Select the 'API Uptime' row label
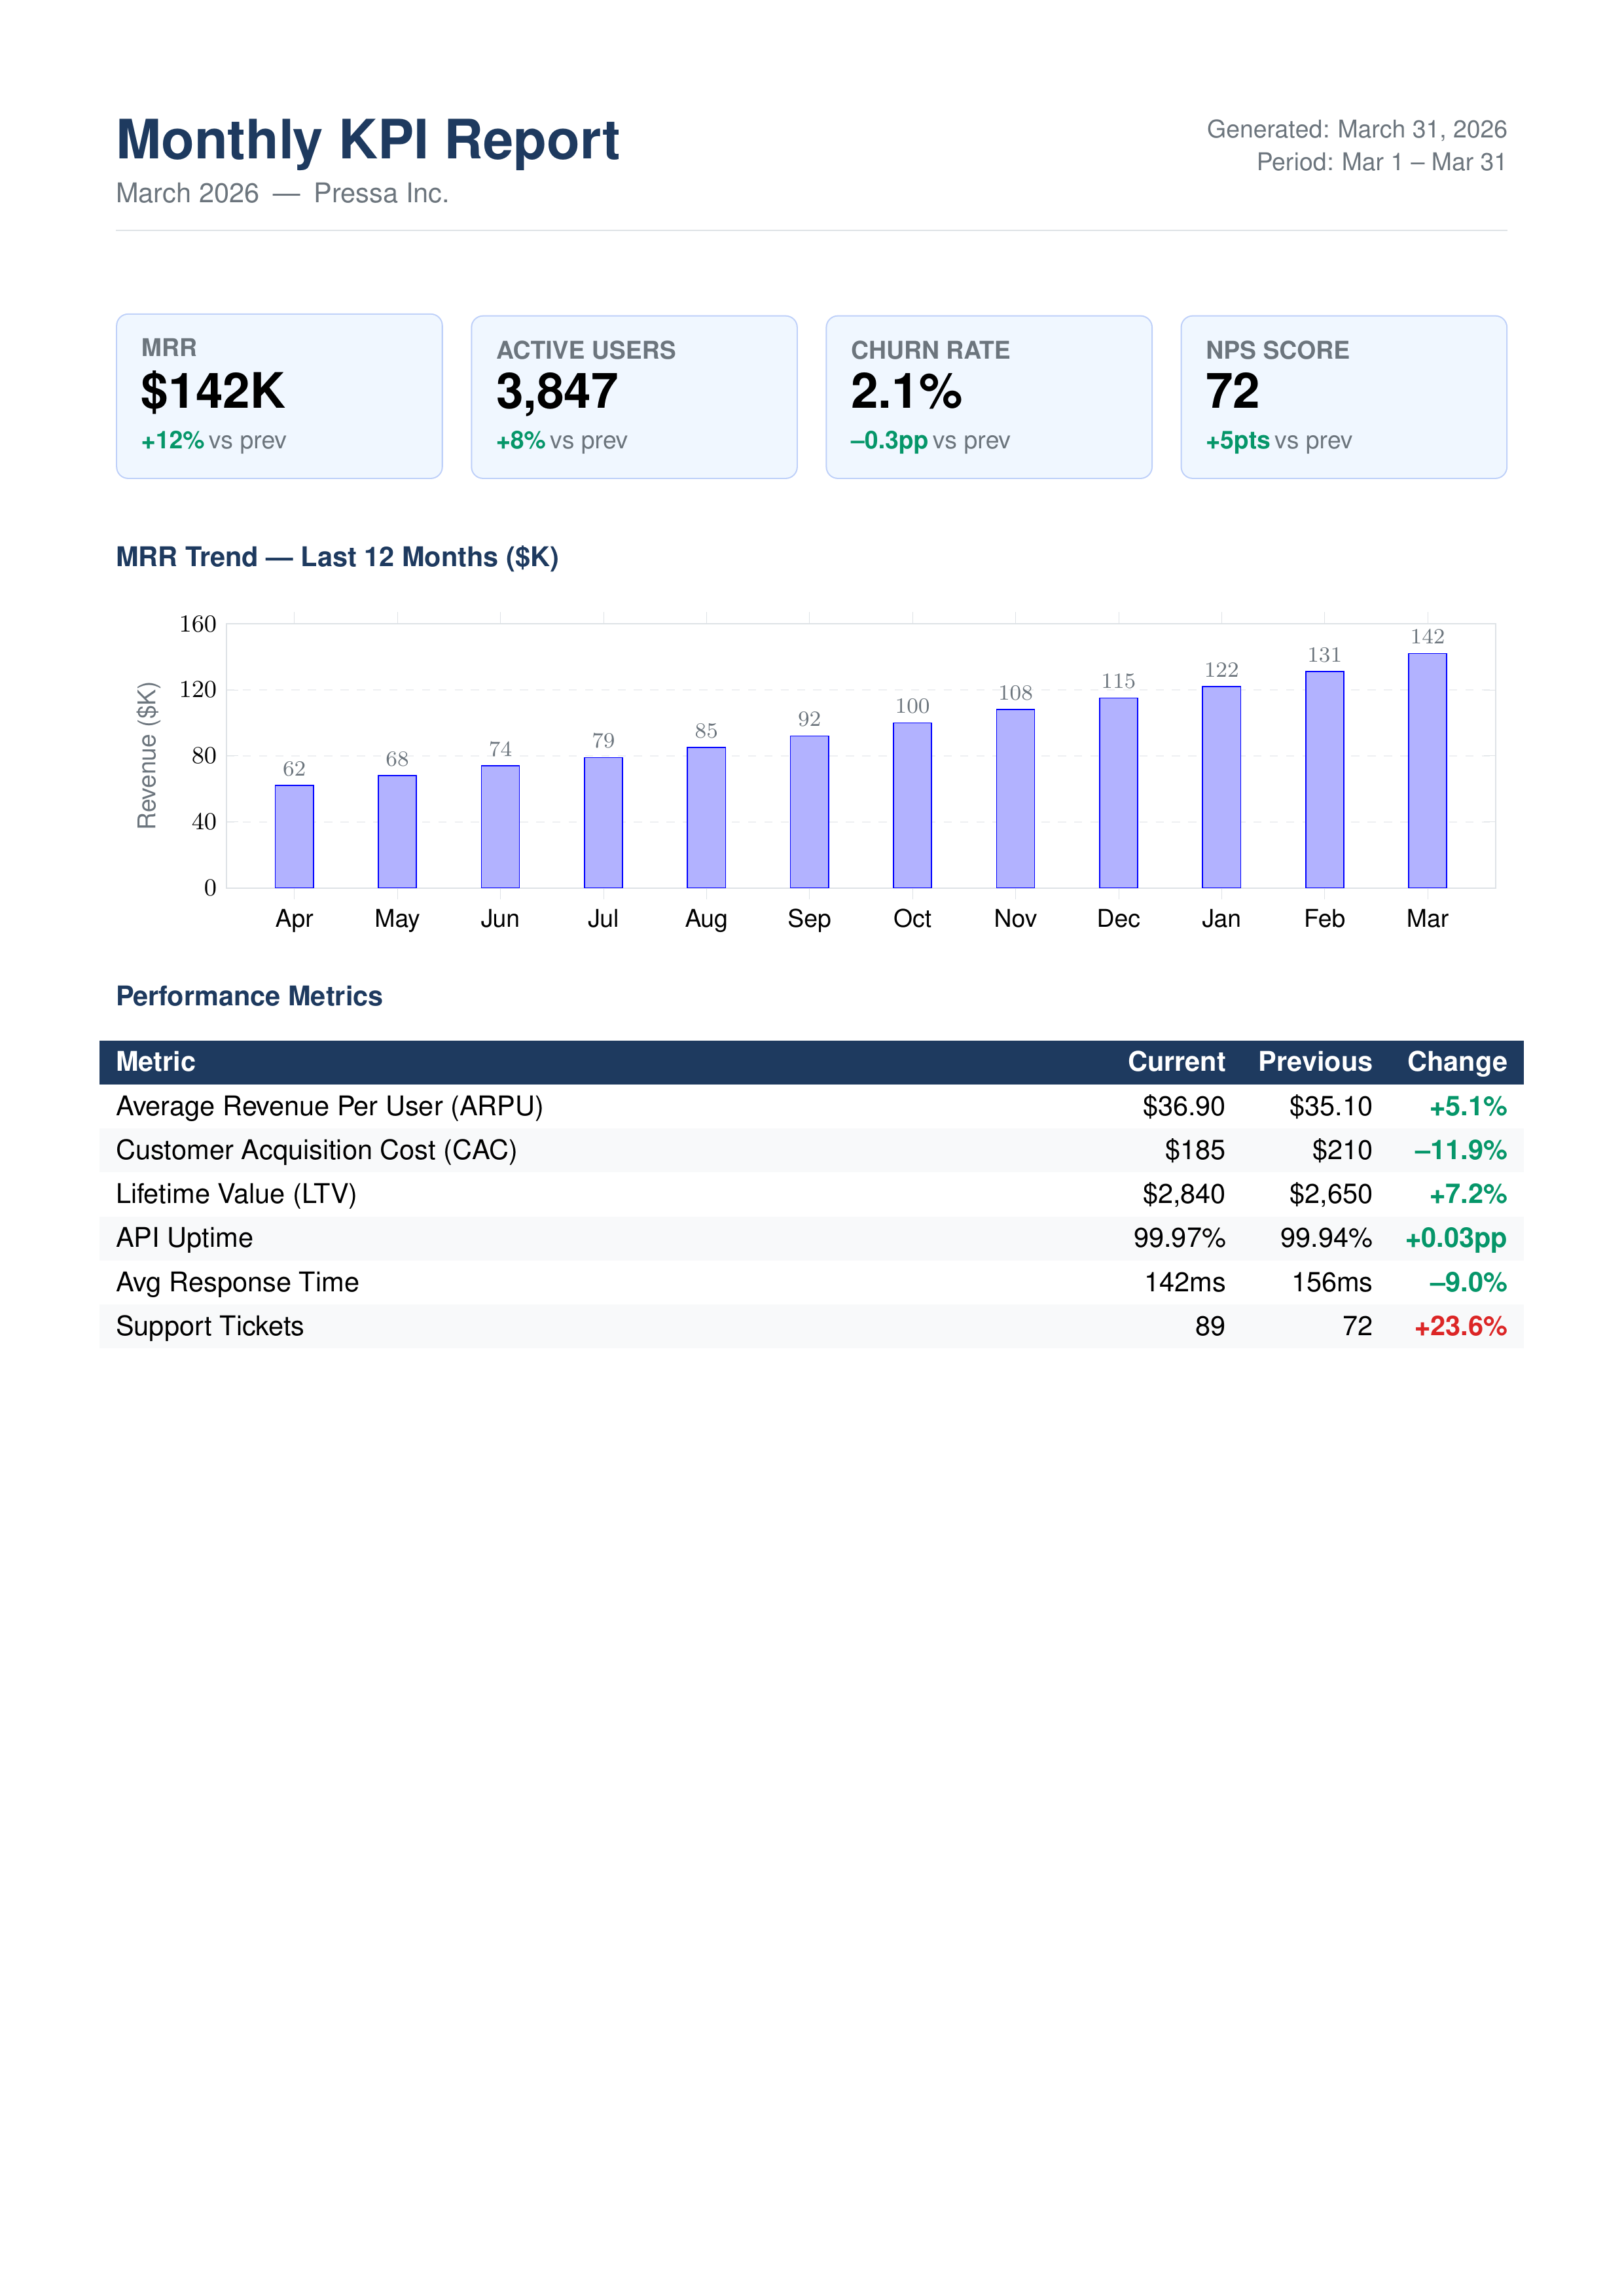 (x=184, y=1239)
